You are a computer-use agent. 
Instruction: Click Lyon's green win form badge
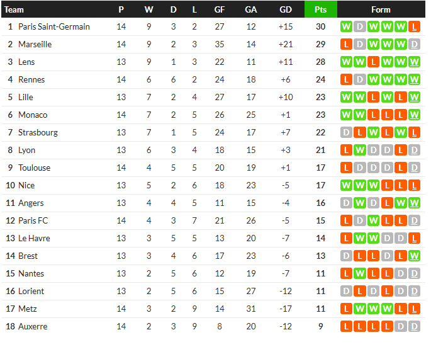click(x=359, y=151)
